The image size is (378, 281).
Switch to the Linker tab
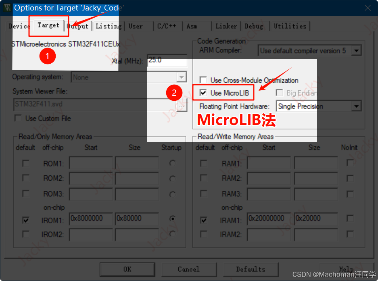(x=226, y=26)
